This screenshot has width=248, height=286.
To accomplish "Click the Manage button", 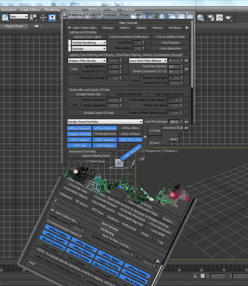I will coord(108,28).
